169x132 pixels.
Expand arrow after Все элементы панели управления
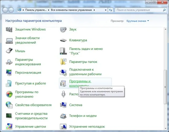[x=94, y=10]
